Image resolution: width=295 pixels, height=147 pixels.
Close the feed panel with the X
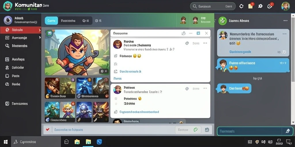coord(206,33)
